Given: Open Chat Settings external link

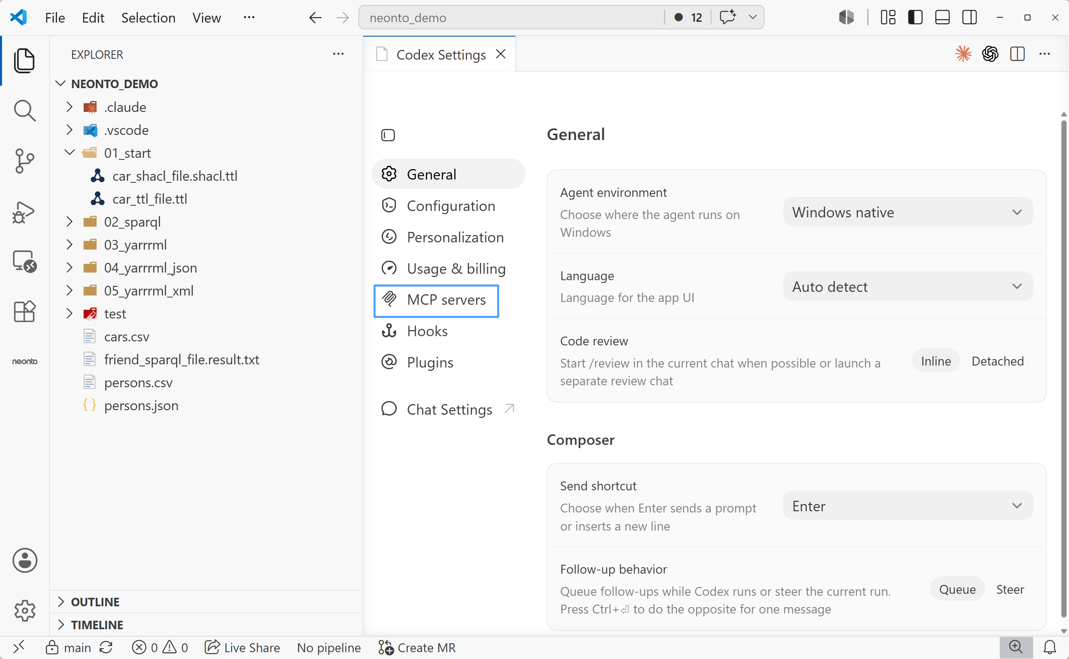Looking at the screenshot, I should click(449, 410).
